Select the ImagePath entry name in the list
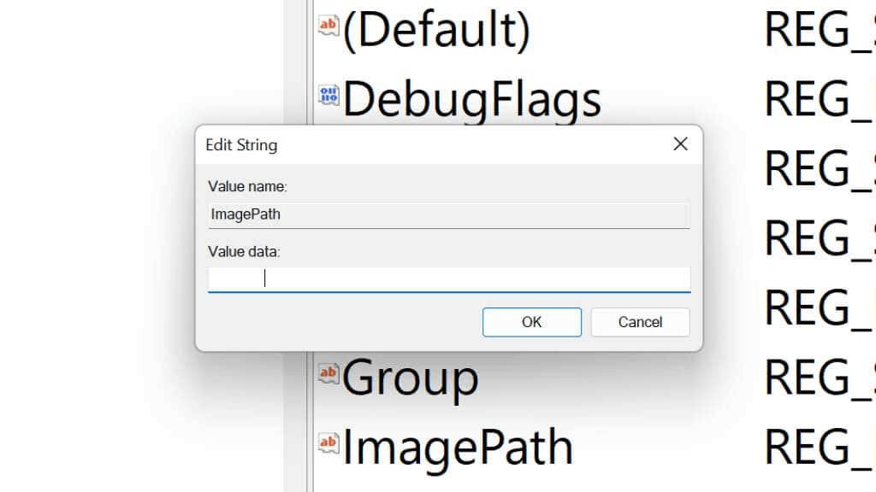Screen dimensions: 876x492 tap(458, 447)
